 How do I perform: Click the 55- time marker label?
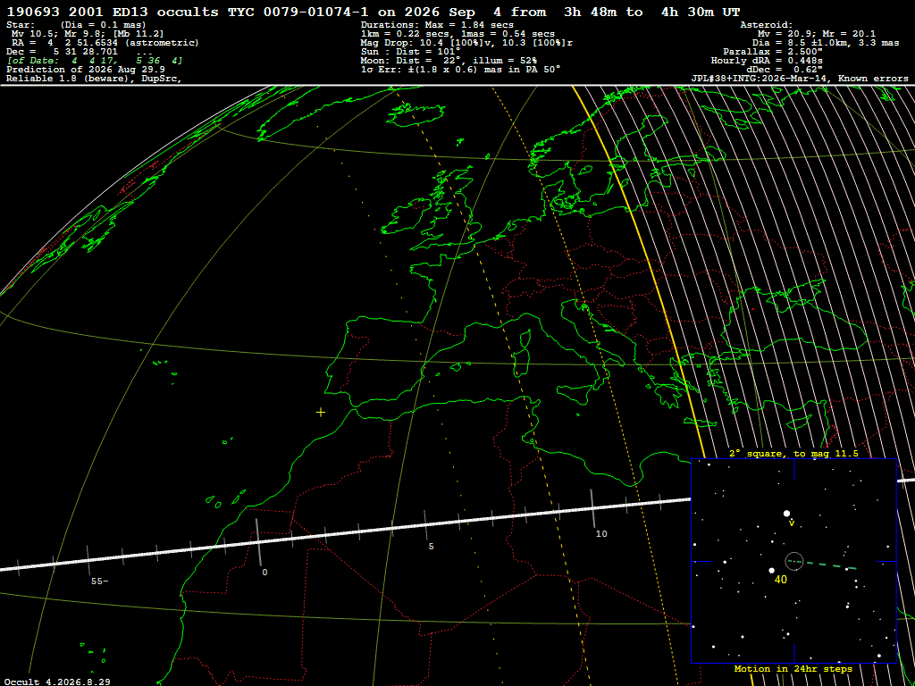(x=99, y=581)
